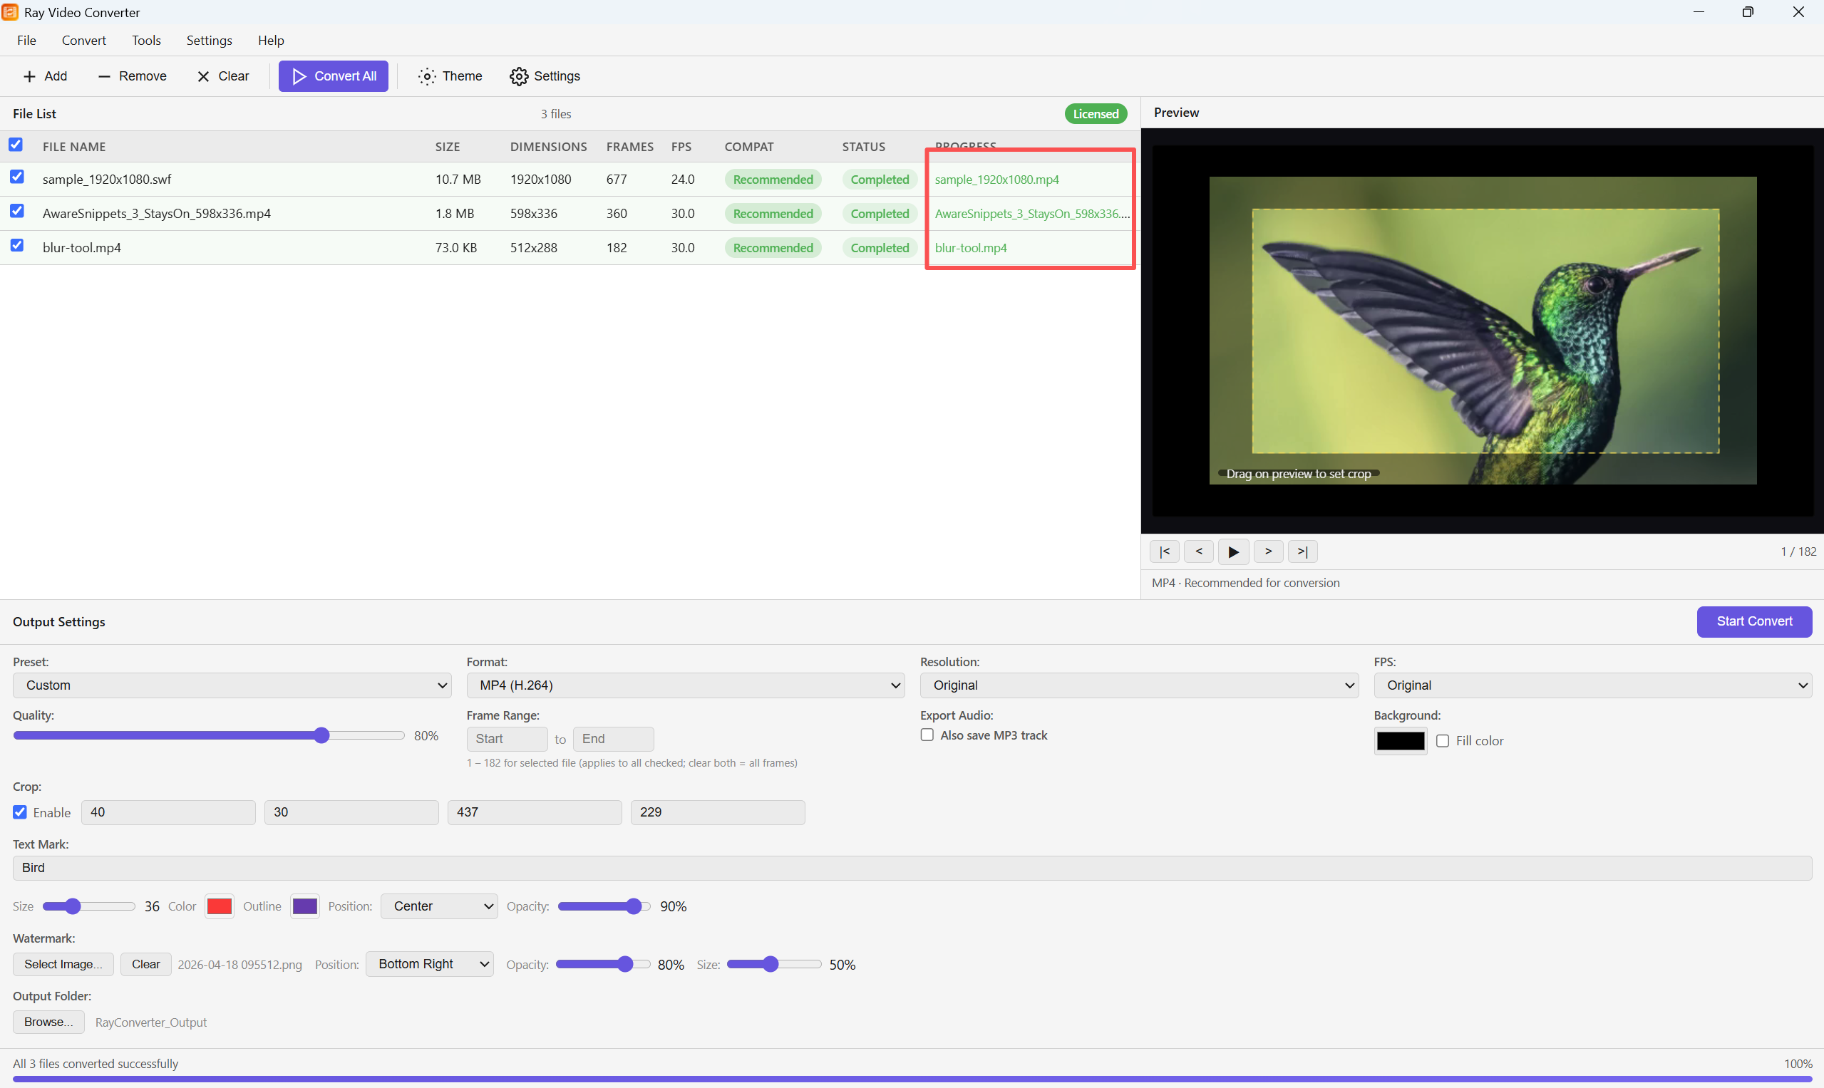Open the Preset dropdown
Viewport: 1824px width, 1088px height.
click(x=232, y=685)
